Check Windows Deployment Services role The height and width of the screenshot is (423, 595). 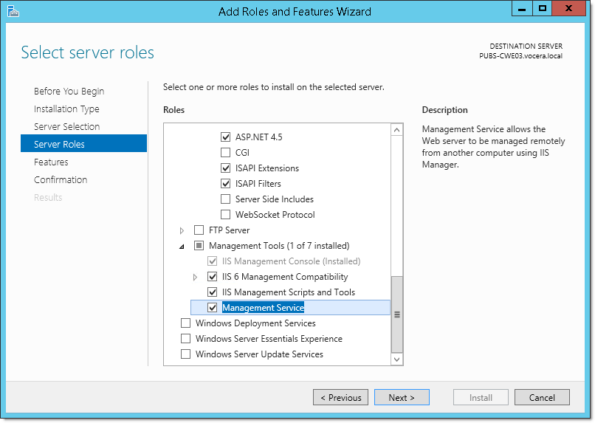[x=185, y=323]
